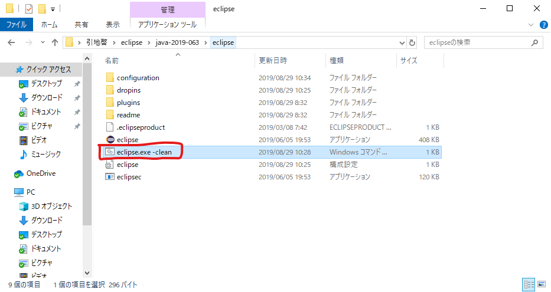Switch to details view layout icon

click(529, 284)
